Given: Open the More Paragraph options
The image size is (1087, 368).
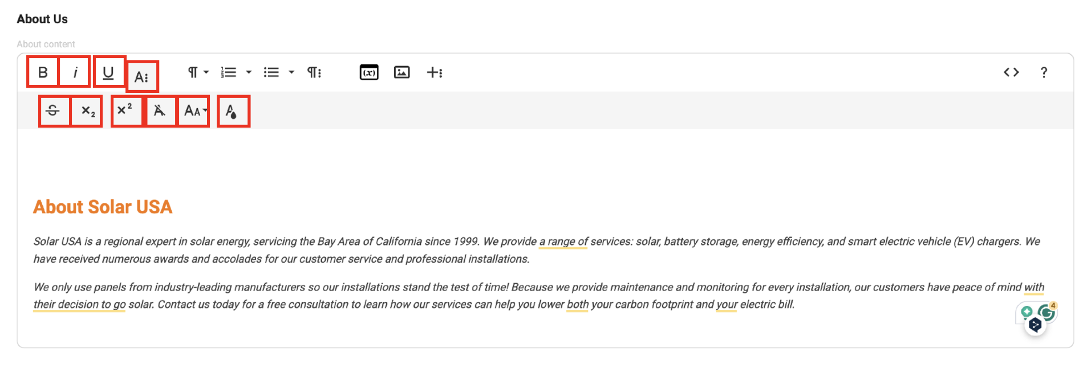Looking at the screenshot, I should click(314, 72).
